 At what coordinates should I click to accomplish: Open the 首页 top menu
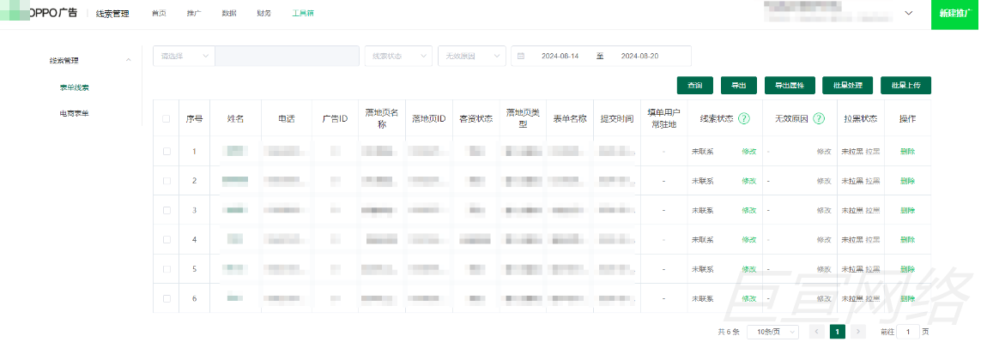click(159, 13)
